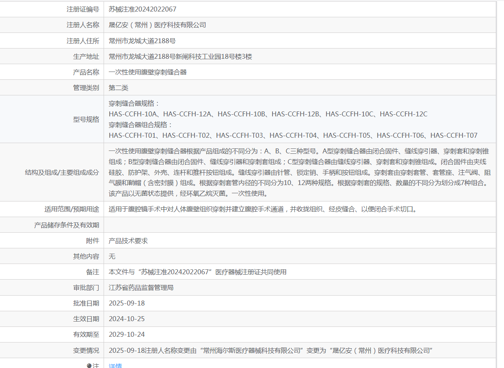Open the 详情 link at the bottom

(x=115, y=365)
